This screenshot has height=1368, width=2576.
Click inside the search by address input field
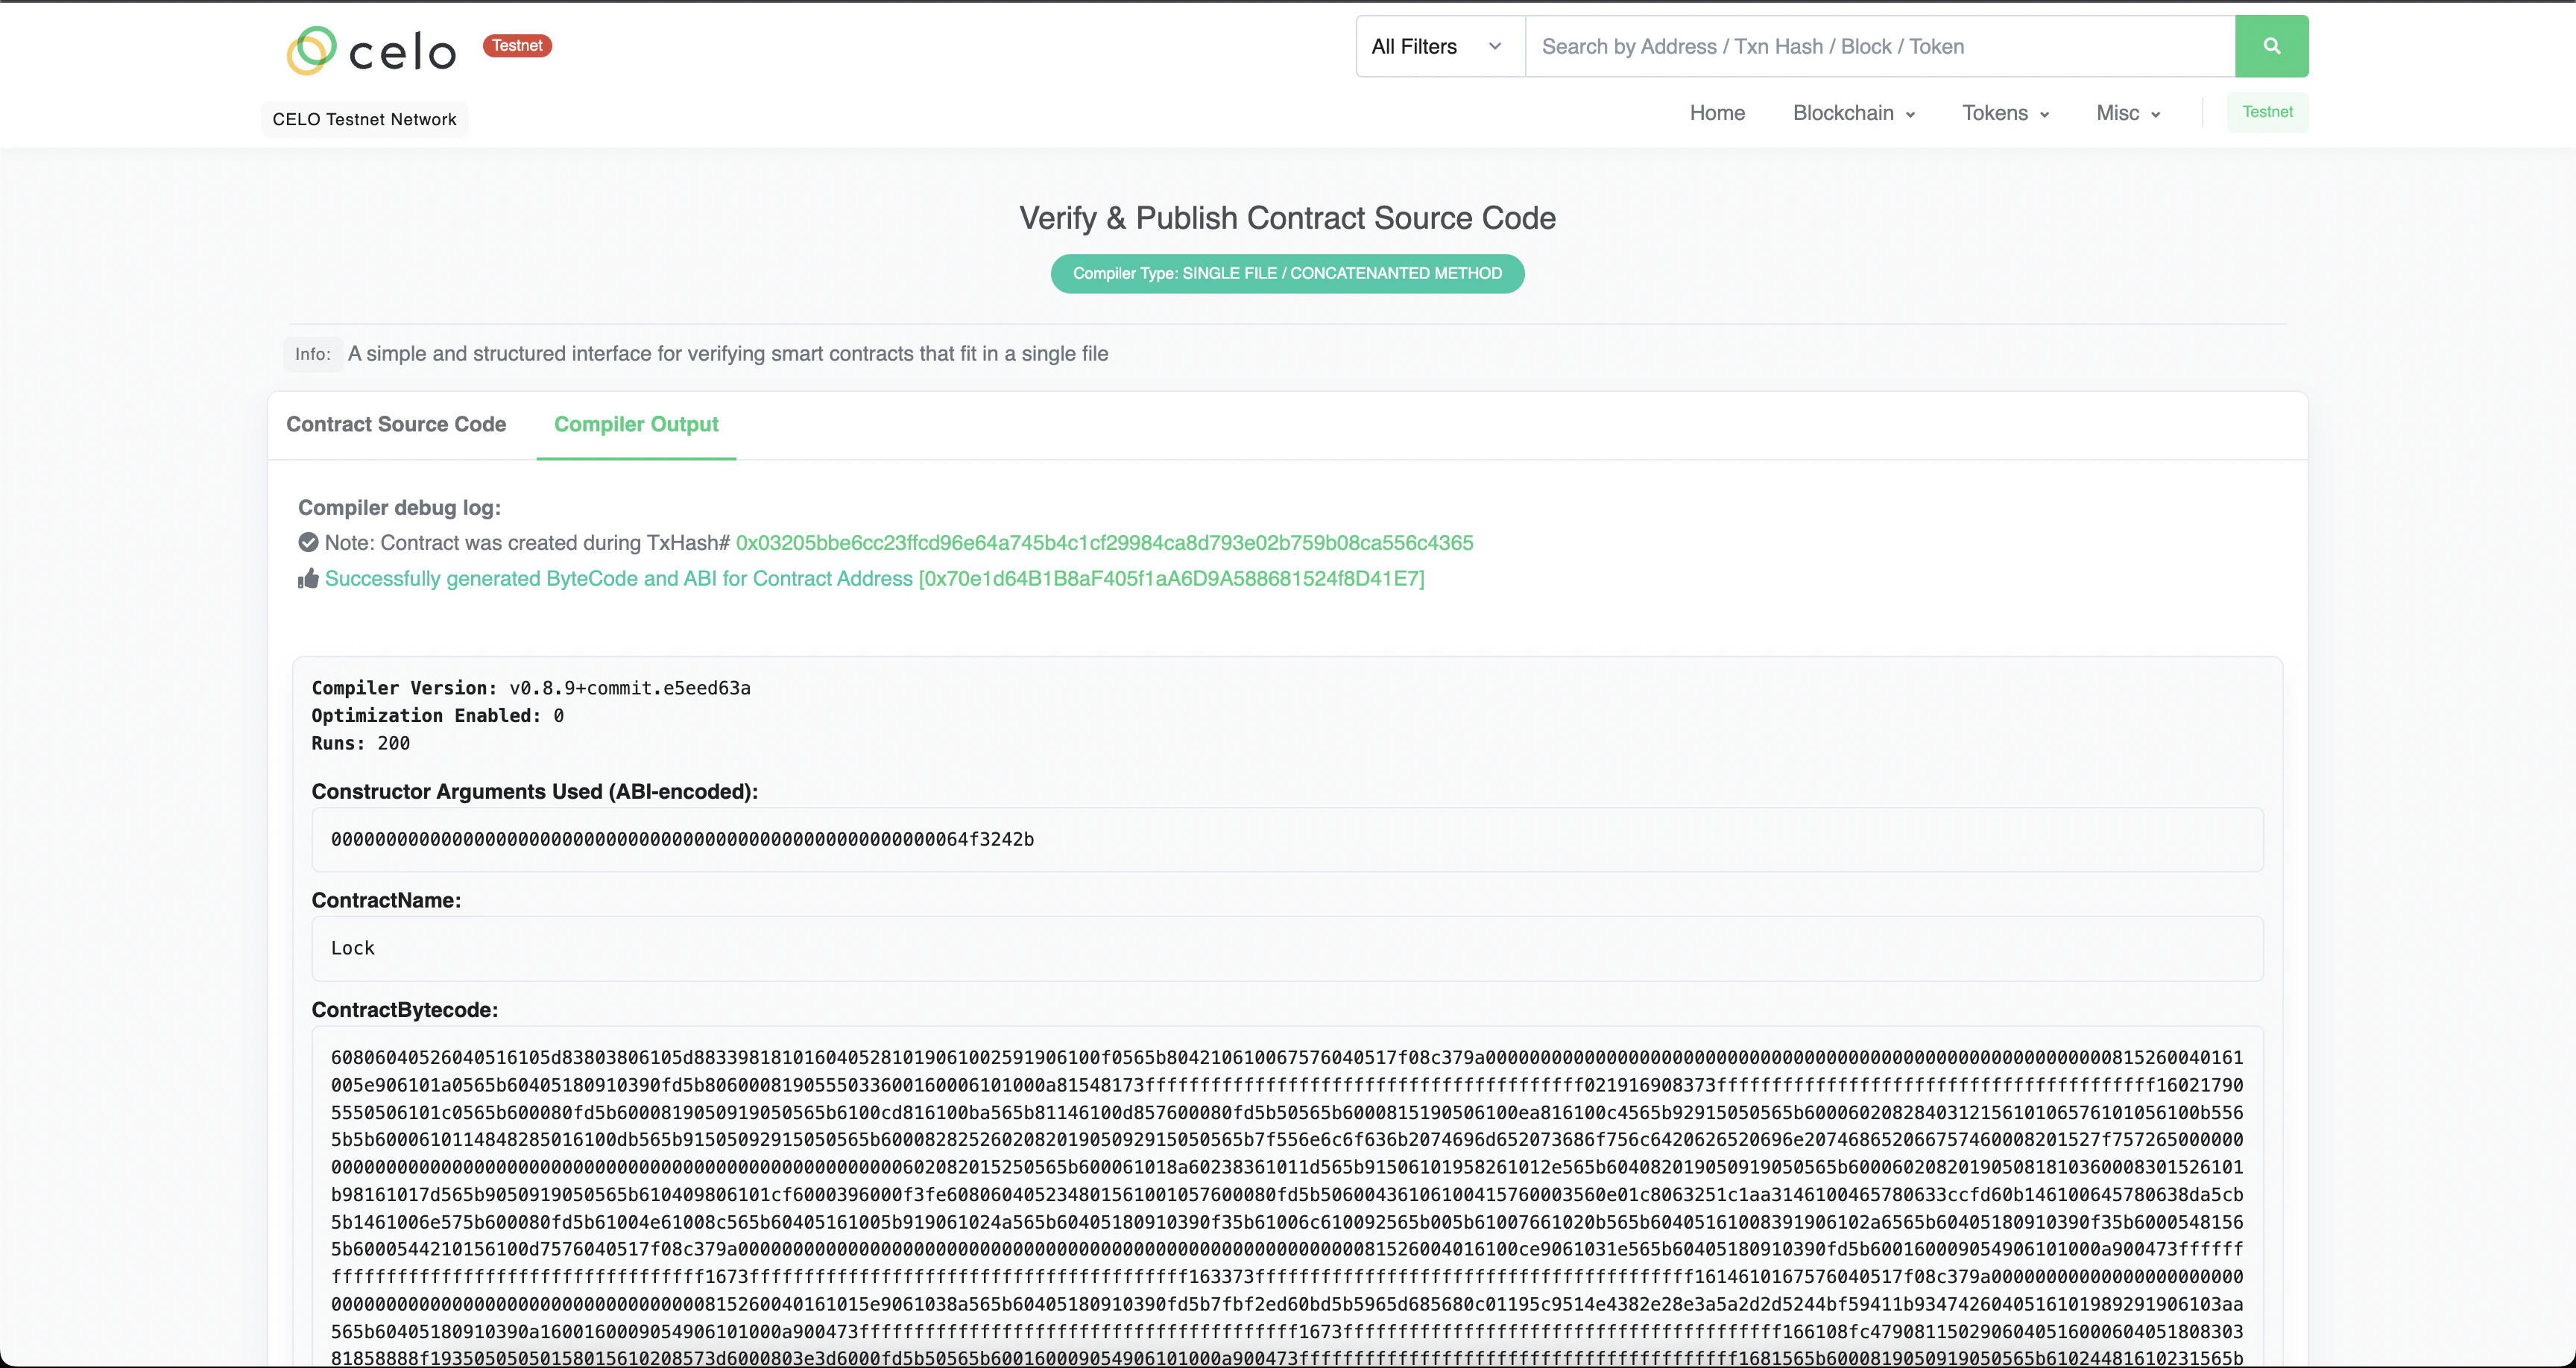tap(1880, 45)
